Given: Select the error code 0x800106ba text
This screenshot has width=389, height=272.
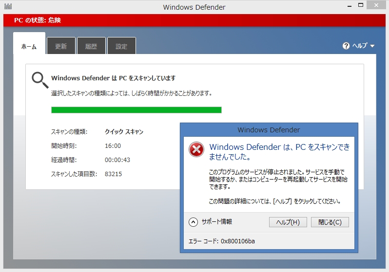Looking at the screenshot, I should tap(238, 241).
